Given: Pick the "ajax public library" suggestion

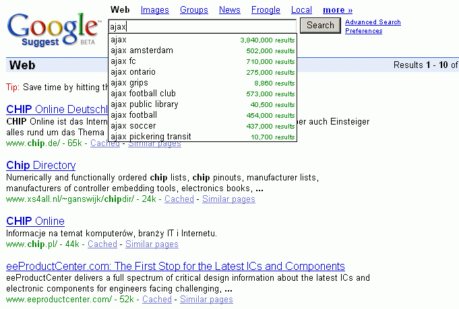Looking at the screenshot, I should tap(203, 104).
